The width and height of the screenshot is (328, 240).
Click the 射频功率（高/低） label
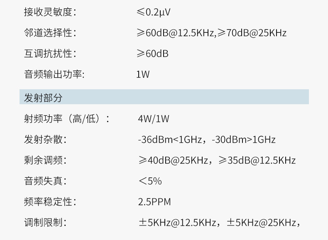point(67,119)
